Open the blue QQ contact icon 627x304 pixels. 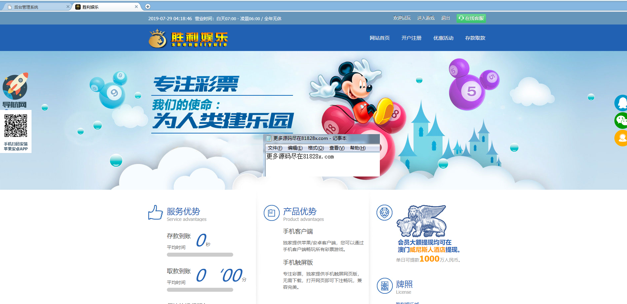coord(621,103)
